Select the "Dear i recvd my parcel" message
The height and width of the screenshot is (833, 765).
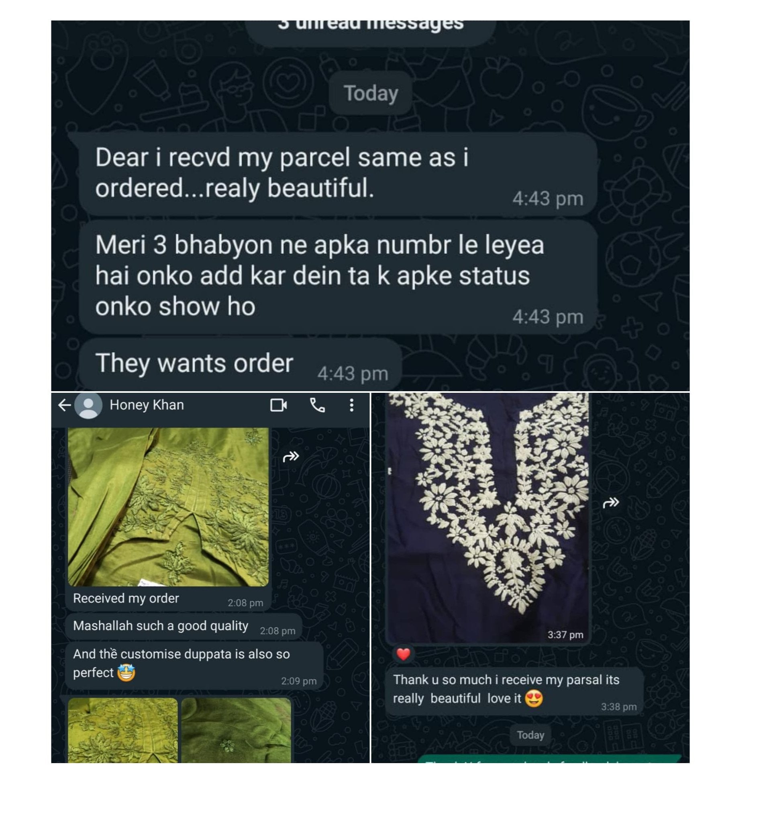tap(338, 174)
